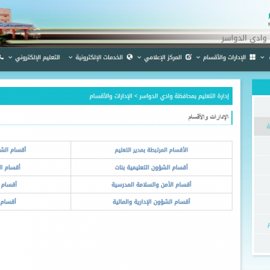Click the edit icon beside المركز الإعلامي
Screen dimensions: 270x270
[x=188, y=57]
